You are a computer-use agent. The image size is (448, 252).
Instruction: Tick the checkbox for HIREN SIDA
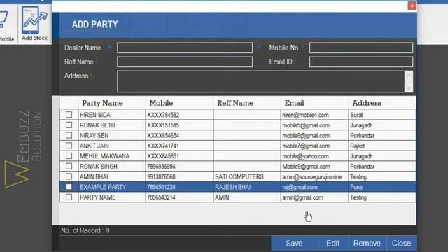(69, 115)
